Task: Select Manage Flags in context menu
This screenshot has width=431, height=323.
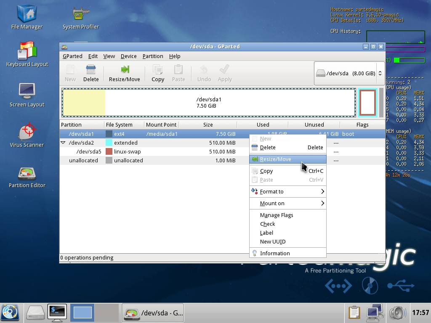Action: click(x=277, y=215)
